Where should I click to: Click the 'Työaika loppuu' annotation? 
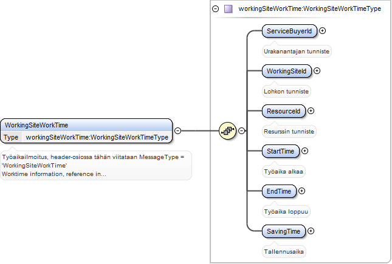pyautogui.click(x=286, y=212)
